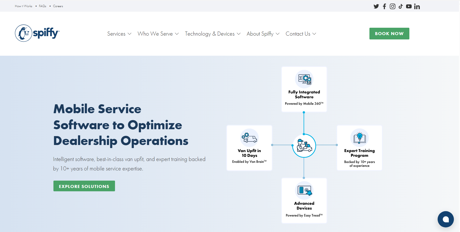Open Spiffy's Twitter page icon
Viewport: 460px width, 232px height.
point(376,6)
